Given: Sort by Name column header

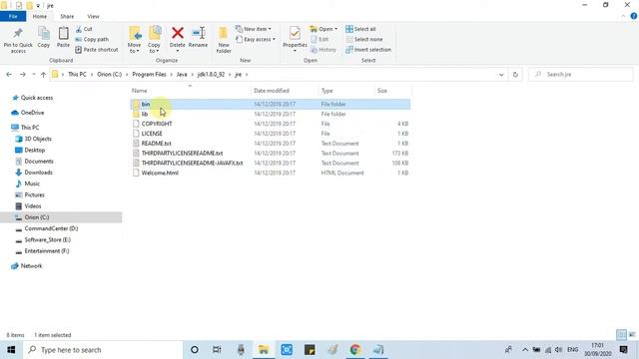Looking at the screenshot, I should click(140, 91).
